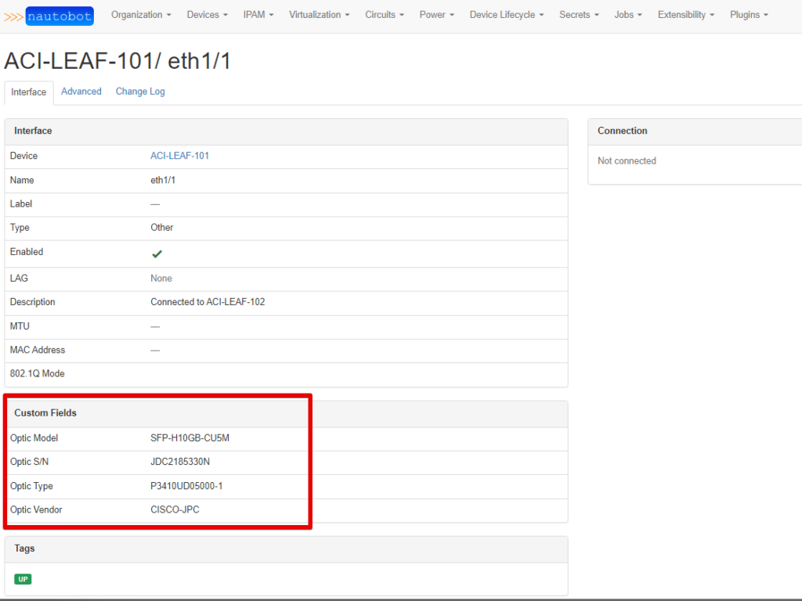Open the Device Lifecycle menu
This screenshot has width=802, height=601.
click(507, 15)
